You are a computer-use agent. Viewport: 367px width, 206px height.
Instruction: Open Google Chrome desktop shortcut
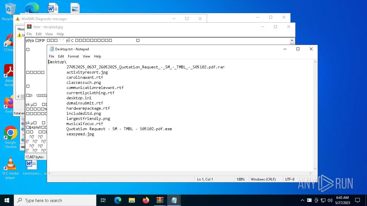10,137
